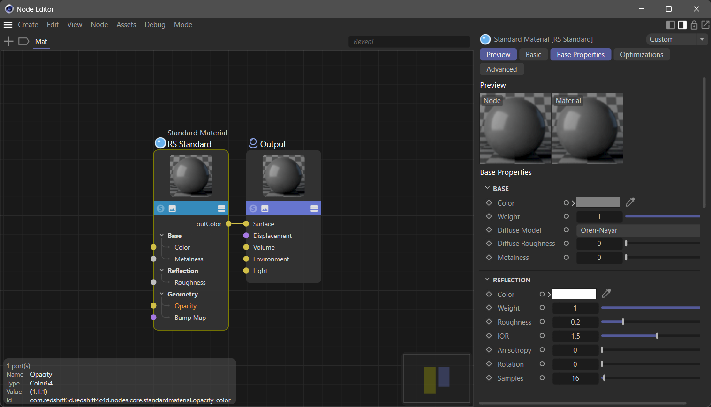Click the keyframe diamond for Anisotropy

click(x=489, y=350)
